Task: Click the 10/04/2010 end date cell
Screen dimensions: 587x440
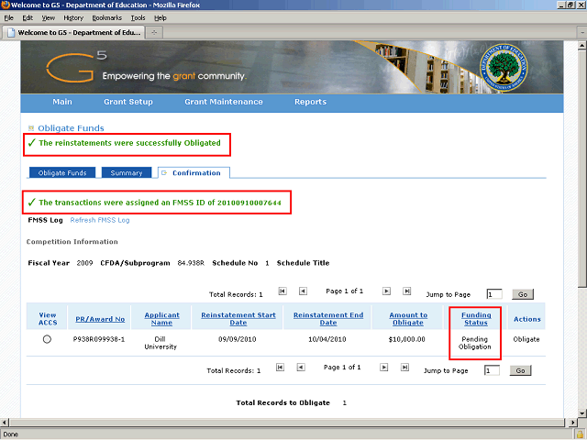Action: pos(327,339)
